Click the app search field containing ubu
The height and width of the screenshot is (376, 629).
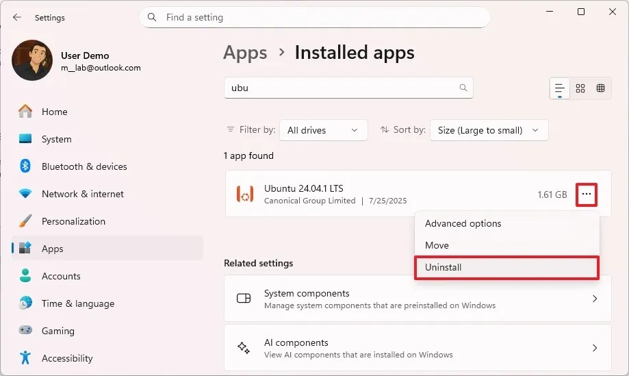click(348, 88)
